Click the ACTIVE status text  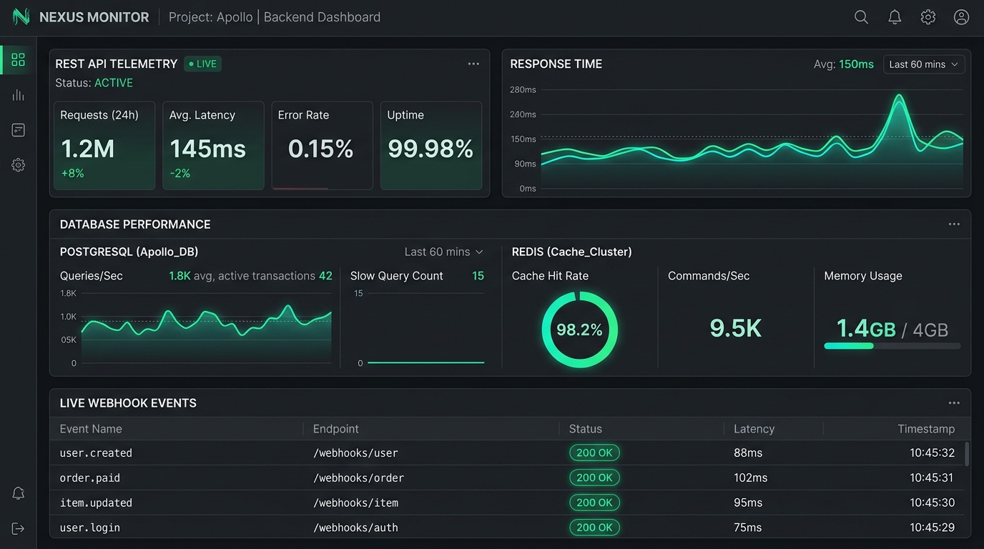click(x=114, y=83)
